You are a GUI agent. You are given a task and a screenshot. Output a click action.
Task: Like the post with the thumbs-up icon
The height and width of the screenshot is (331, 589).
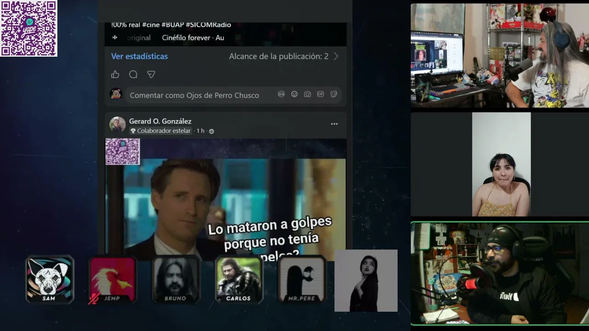click(115, 74)
